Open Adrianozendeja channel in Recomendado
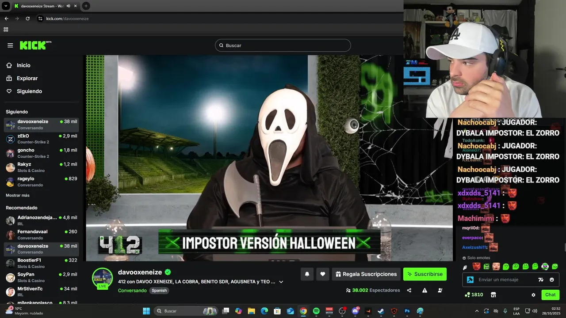The image size is (566, 318). [x=42, y=220]
